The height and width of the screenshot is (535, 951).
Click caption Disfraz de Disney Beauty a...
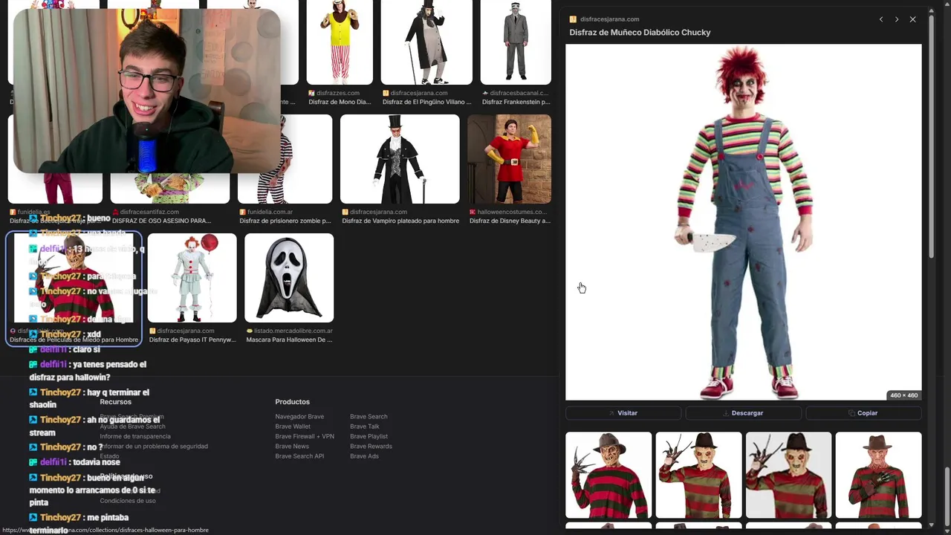(x=510, y=221)
